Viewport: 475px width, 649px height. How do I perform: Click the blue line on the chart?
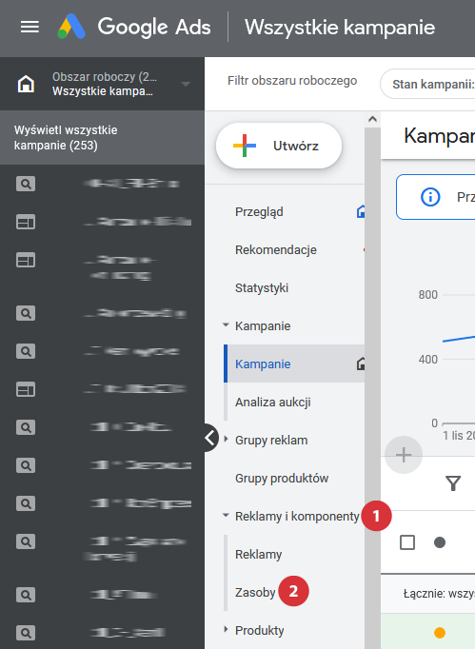coord(459,339)
